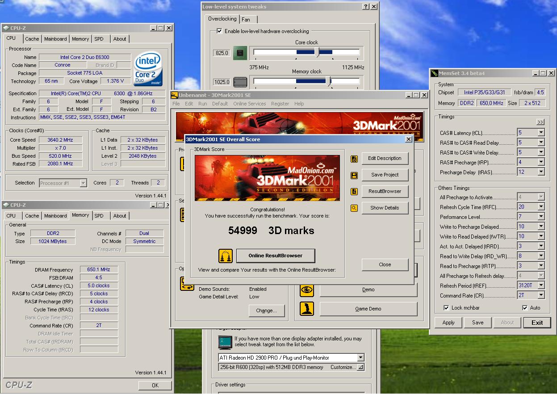Click the Save Project disk icon

[354, 175]
